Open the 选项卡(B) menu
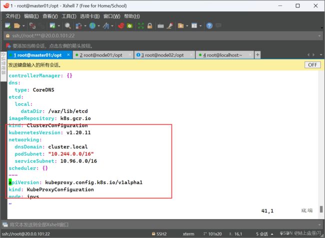 (89, 16)
